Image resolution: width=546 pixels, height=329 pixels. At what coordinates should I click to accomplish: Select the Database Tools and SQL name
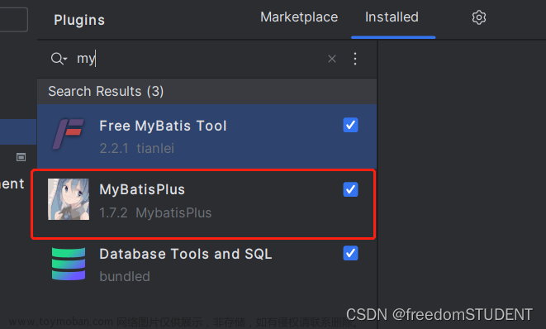[186, 254]
